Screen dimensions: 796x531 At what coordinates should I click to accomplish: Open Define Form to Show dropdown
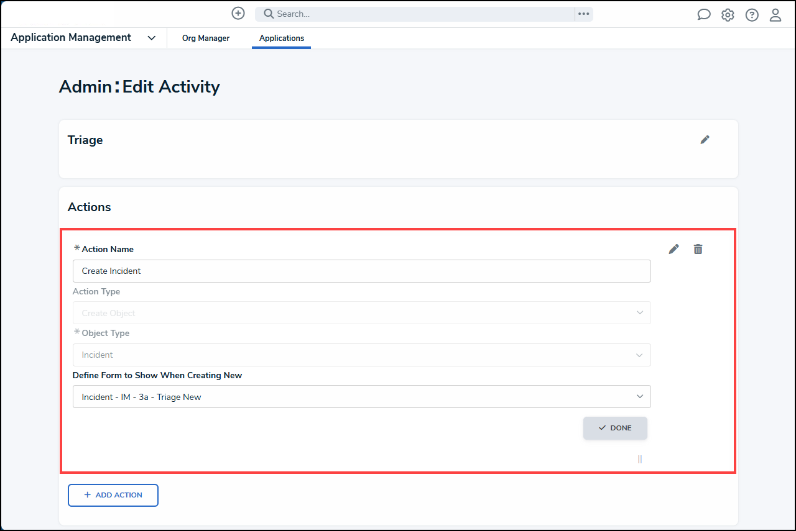tap(362, 397)
